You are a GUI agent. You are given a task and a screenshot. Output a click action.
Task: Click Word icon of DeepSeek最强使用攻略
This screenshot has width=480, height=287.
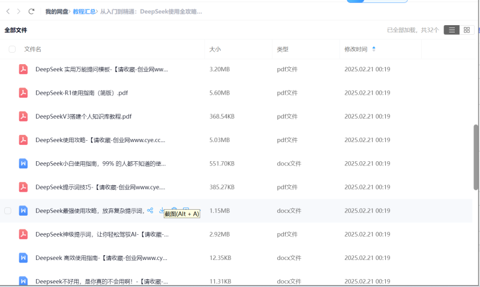coord(23,210)
